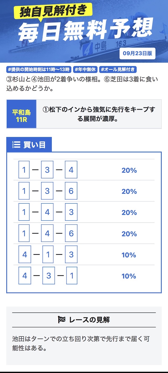Click the 平和島 11R race label

[22, 114]
